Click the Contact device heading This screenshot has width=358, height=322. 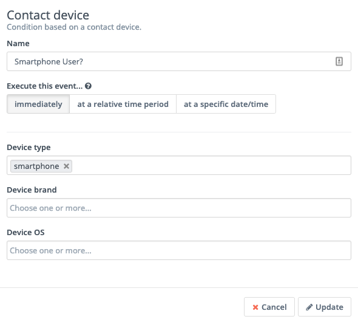click(x=48, y=15)
